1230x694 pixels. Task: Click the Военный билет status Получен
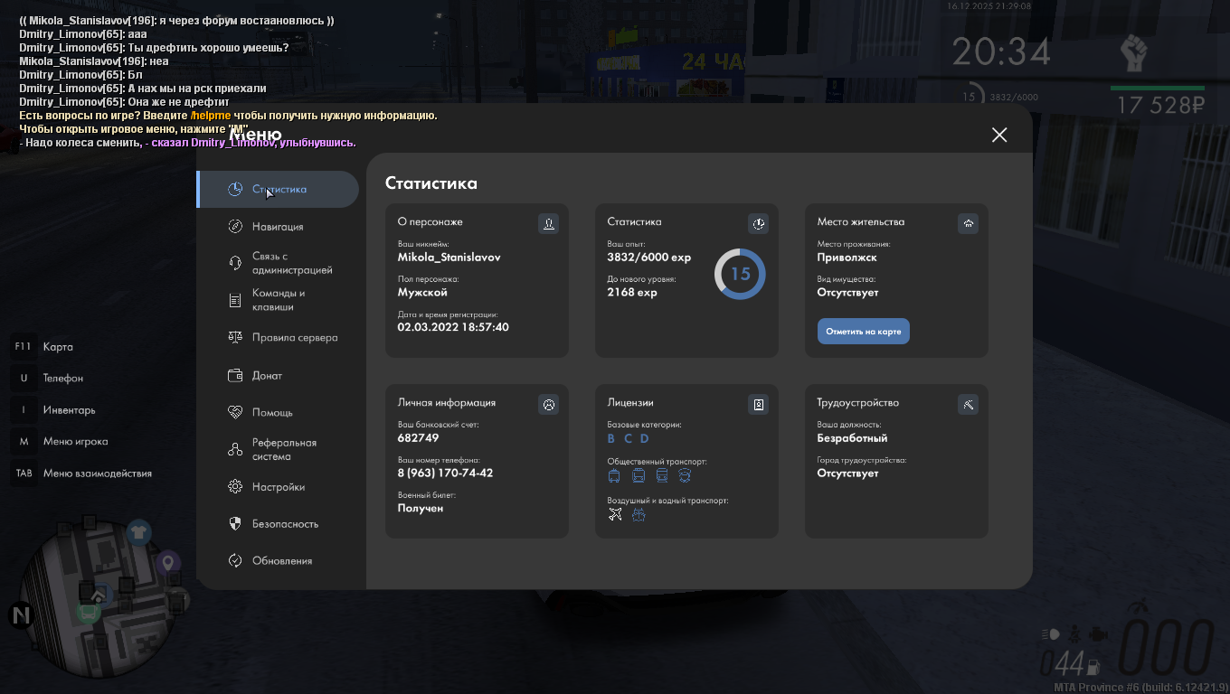tap(421, 508)
